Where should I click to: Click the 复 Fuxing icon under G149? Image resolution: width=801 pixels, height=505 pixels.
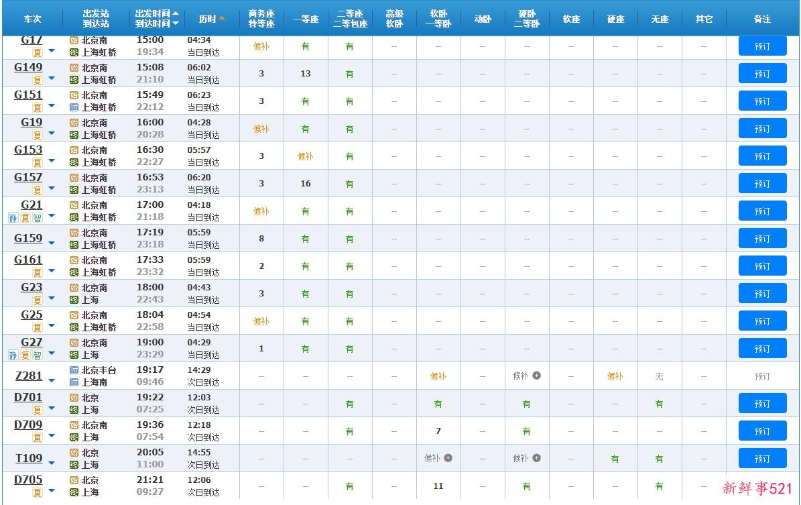[38, 80]
